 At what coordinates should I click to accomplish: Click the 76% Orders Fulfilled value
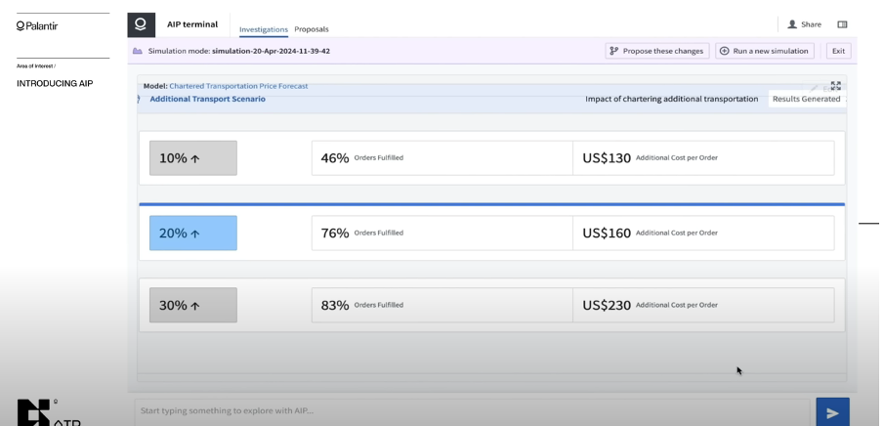[442, 233]
